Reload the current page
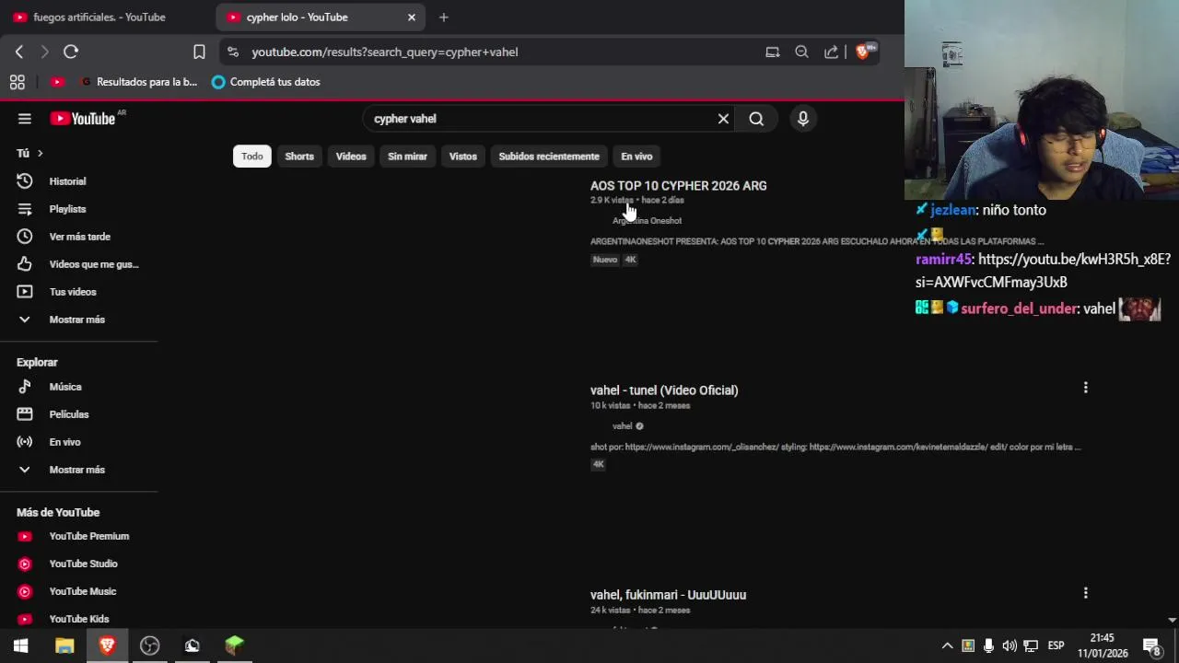This screenshot has height=663, width=1179. [71, 52]
